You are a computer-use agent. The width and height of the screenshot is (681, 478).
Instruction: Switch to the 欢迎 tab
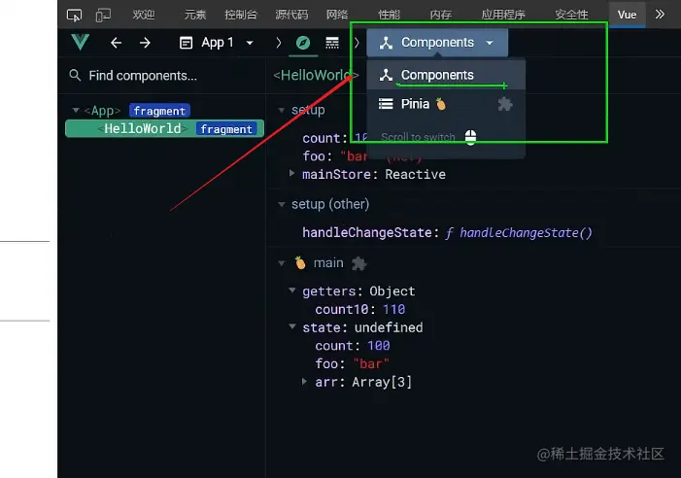[144, 15]
